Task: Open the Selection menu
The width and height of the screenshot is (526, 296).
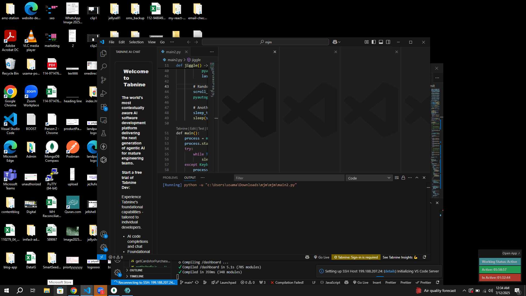Action: [x=136, y=42]
